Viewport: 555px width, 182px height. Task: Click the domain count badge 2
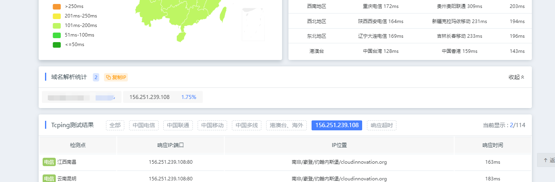click(x=96, y=77)
